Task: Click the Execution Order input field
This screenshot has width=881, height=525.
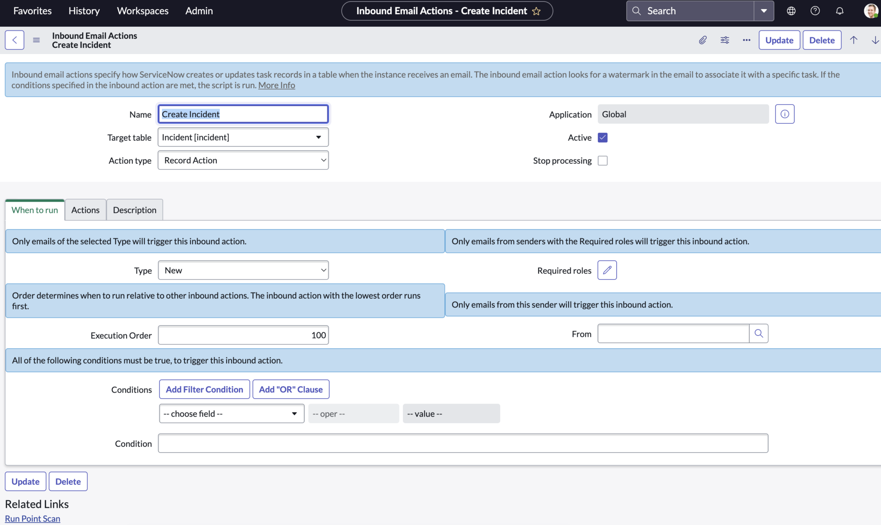Action: click(243, 335)
